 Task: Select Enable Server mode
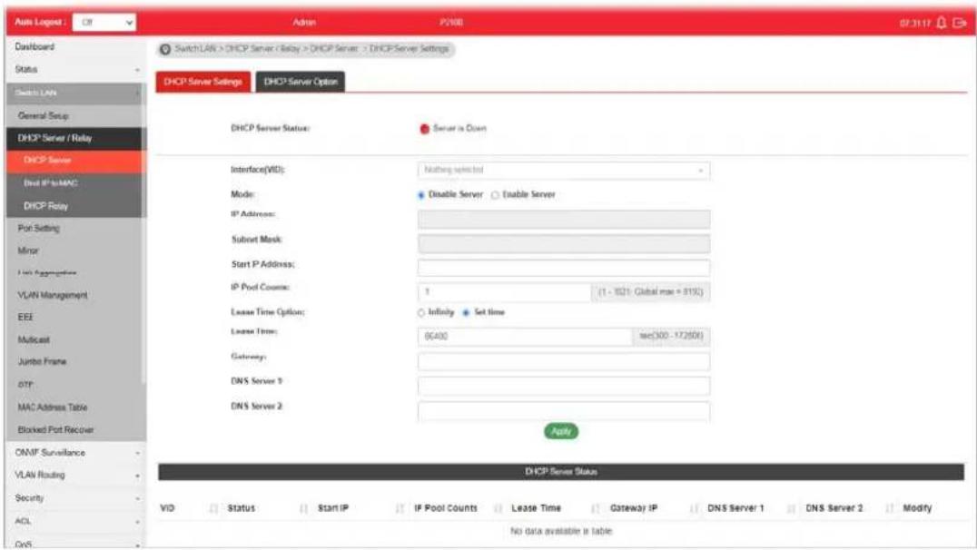click(495, 195)
